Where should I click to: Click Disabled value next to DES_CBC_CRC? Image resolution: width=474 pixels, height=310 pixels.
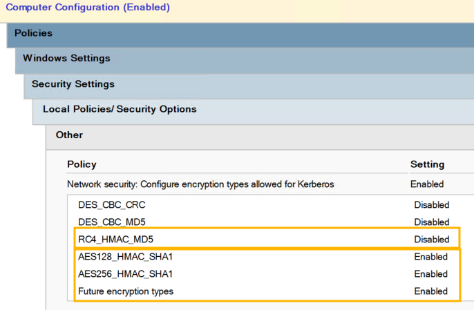pyautogui.click(x=432, y=205)
